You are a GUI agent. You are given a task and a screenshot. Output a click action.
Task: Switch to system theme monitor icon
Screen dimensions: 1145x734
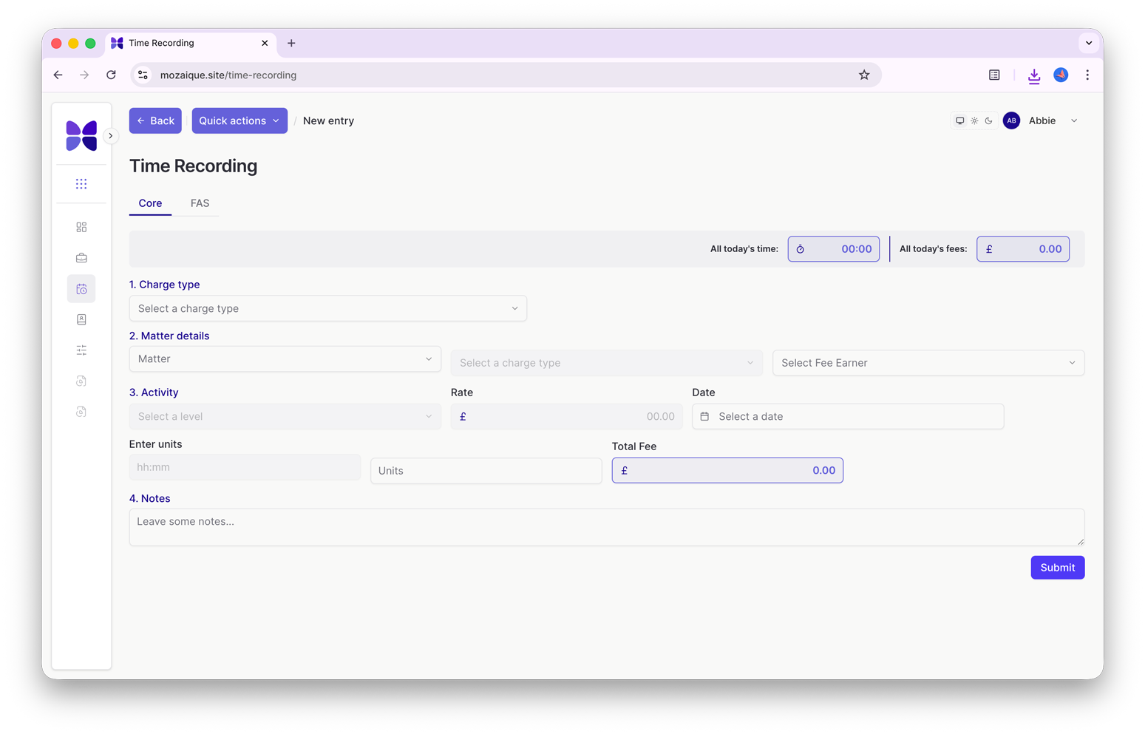pos(959,120)
